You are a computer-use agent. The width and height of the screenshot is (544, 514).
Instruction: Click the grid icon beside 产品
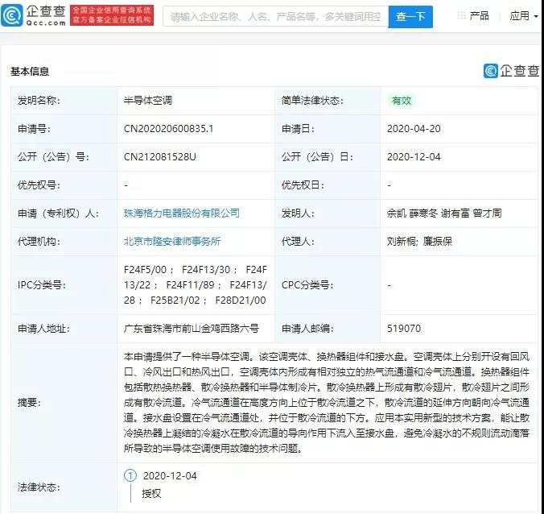pyautogui.click(x=461, y=15)
